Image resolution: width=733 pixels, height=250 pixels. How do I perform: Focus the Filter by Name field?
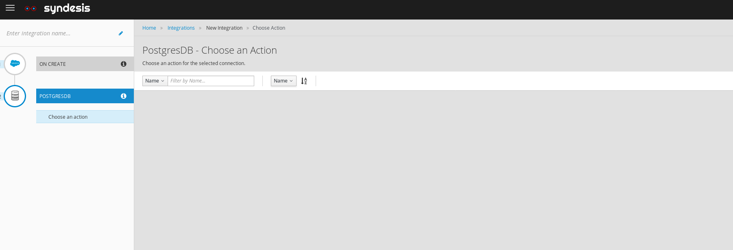[211, 81]
